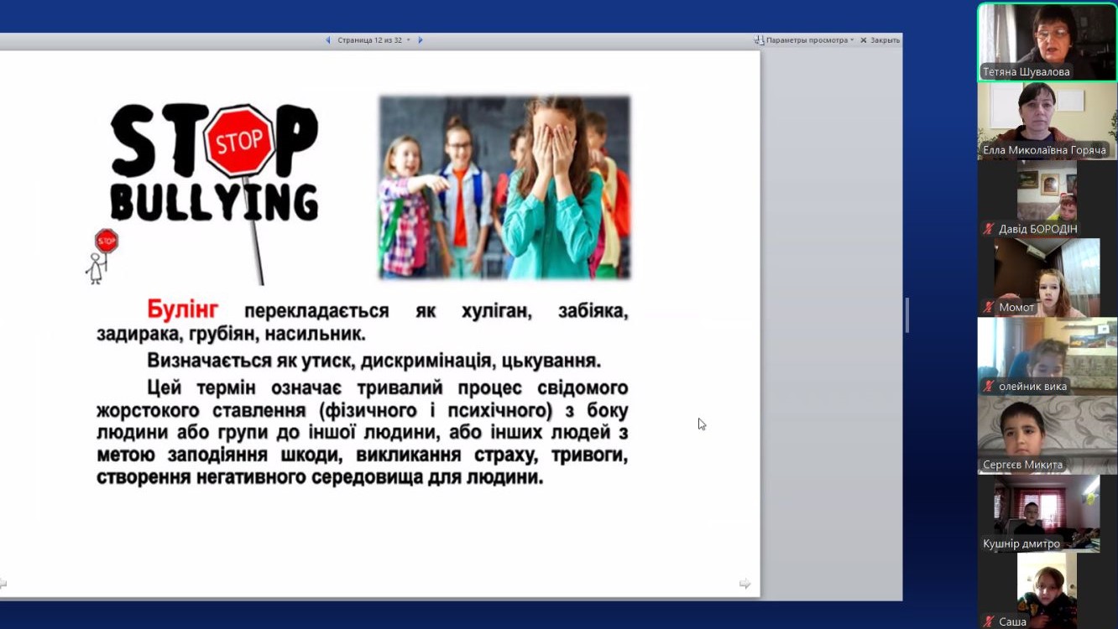
Task: Click the muted mic icon beside Давід БОРОДІН
Action: [x=990, y=229]
